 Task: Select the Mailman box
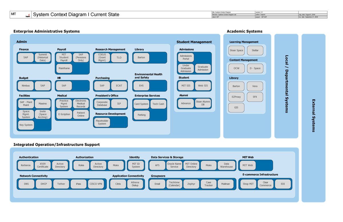click(226, 184)
